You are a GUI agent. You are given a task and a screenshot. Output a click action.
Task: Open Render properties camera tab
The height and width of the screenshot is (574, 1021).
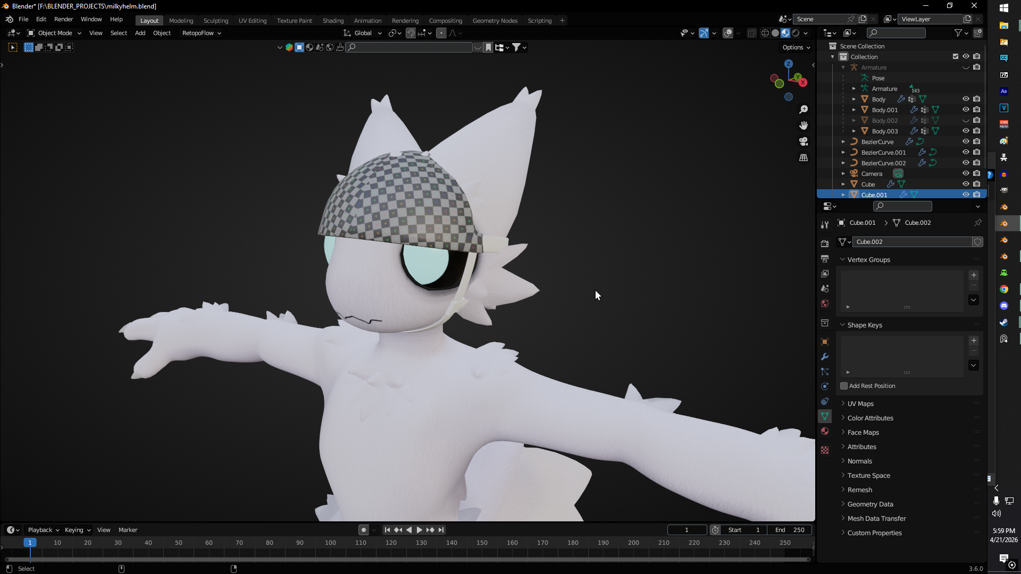coord(825,243)
